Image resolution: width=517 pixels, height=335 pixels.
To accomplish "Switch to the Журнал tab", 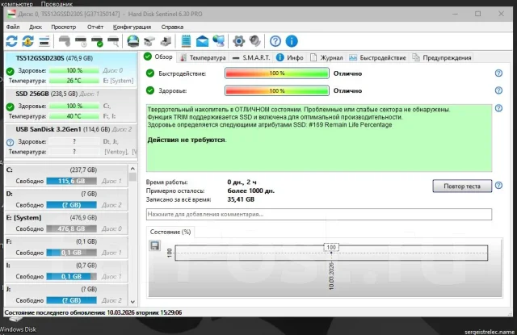I will point(326,57).
